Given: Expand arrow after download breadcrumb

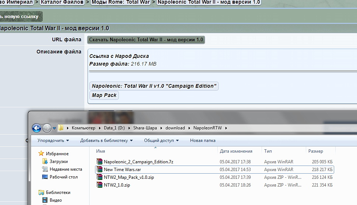Looking at the screenshot, I should 189,128.
